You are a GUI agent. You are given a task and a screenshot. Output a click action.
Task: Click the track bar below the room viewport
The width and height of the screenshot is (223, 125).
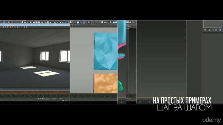coord(35,96)
